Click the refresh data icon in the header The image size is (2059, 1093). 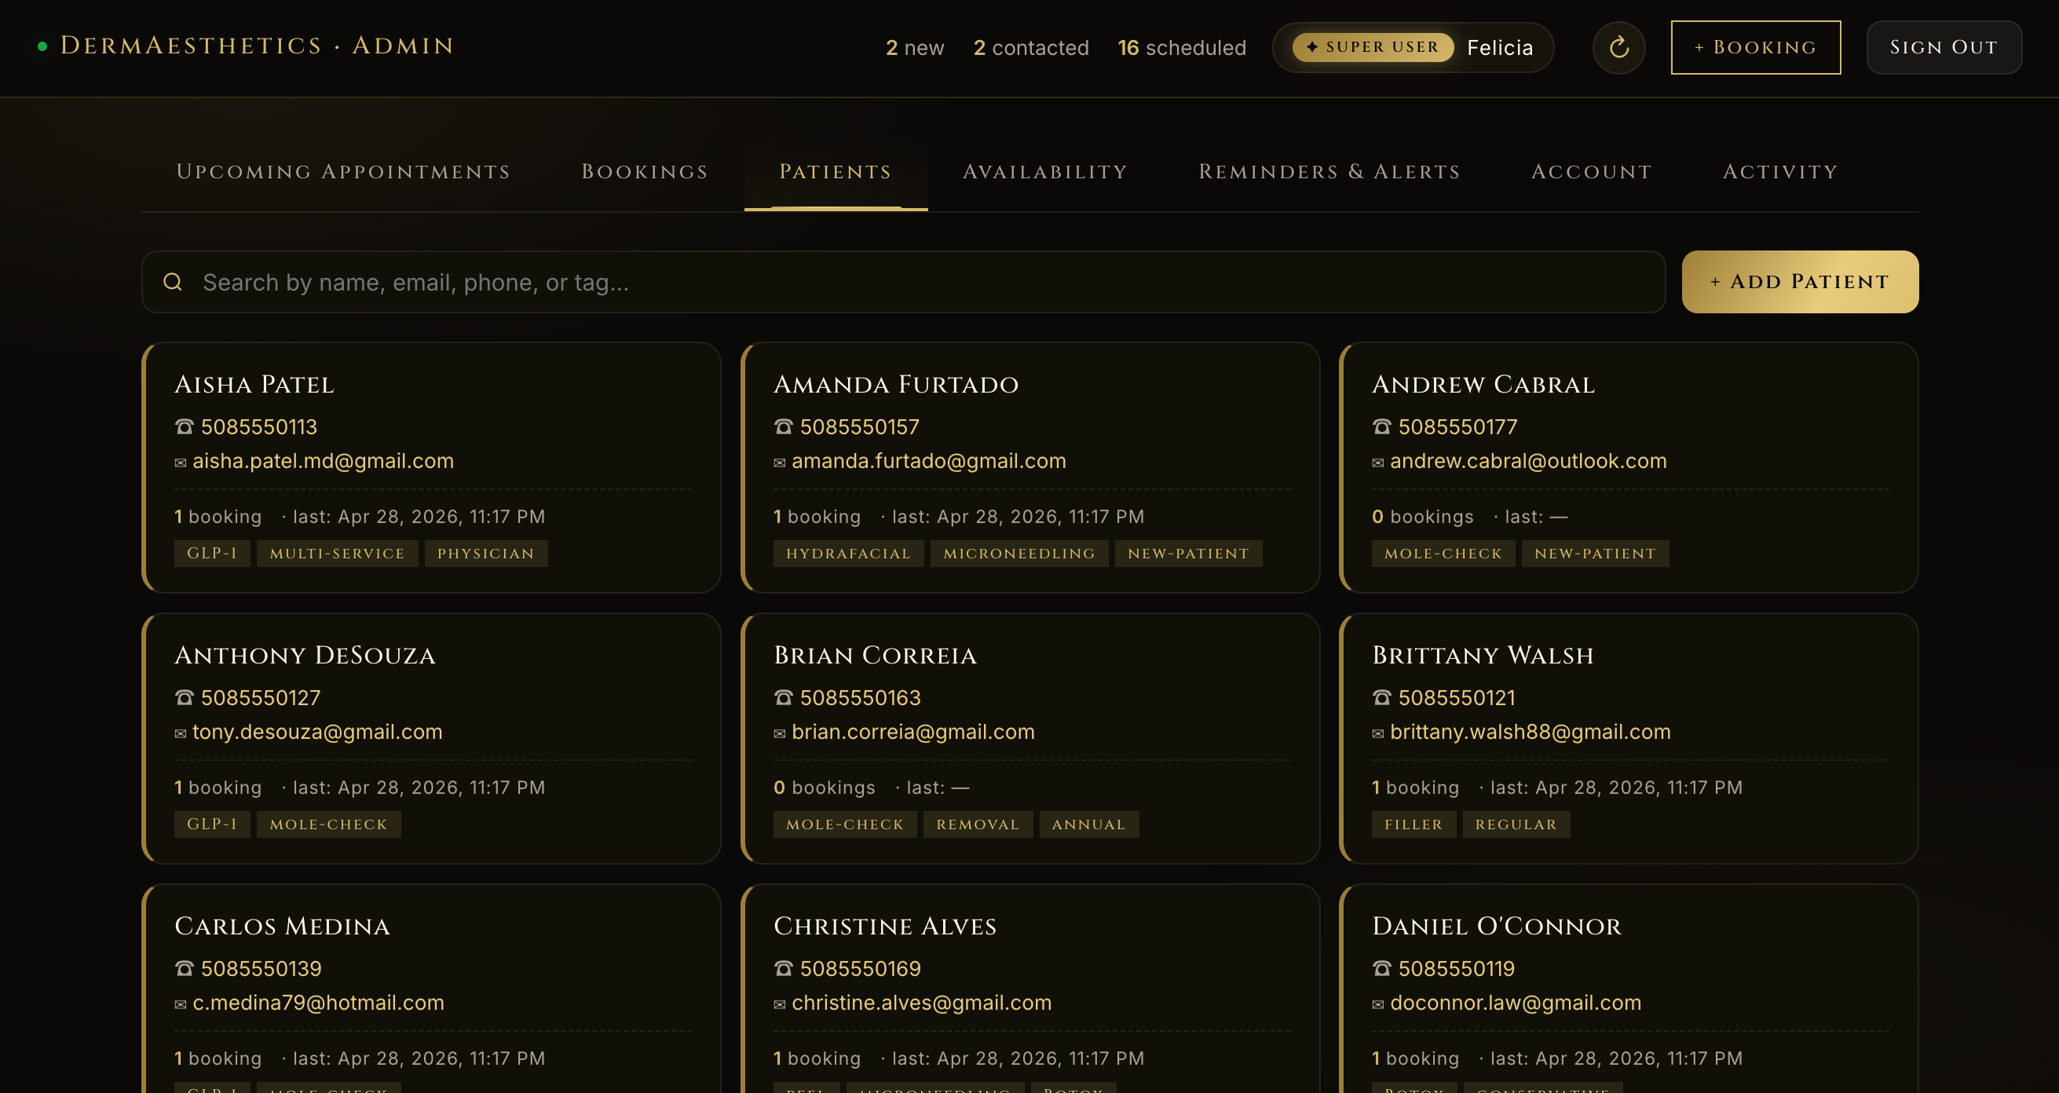coord(1618,47)
